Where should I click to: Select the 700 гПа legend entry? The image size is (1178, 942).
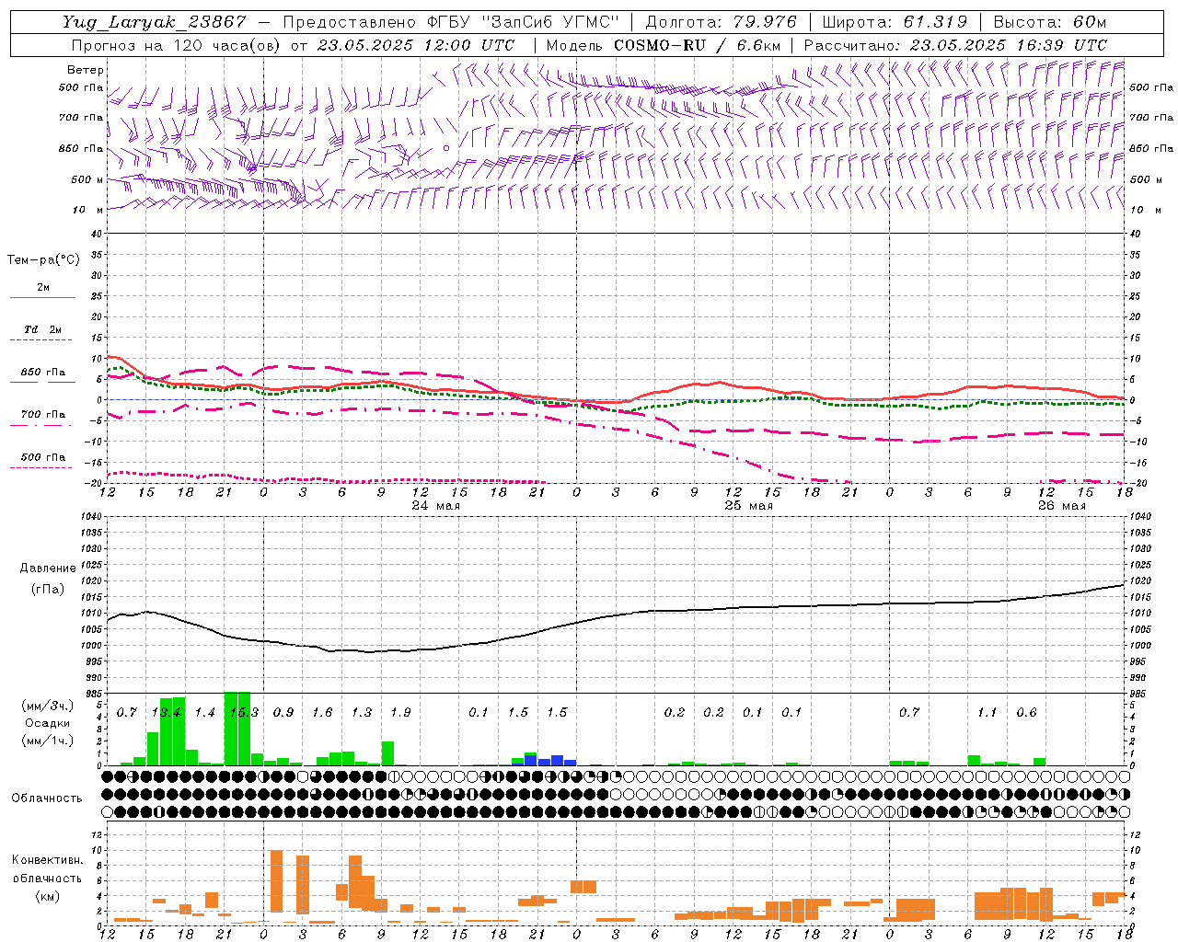point(42,419)
